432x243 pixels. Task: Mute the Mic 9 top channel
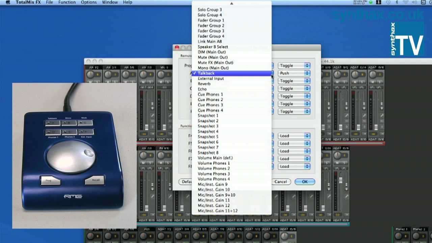pos(161,82)
